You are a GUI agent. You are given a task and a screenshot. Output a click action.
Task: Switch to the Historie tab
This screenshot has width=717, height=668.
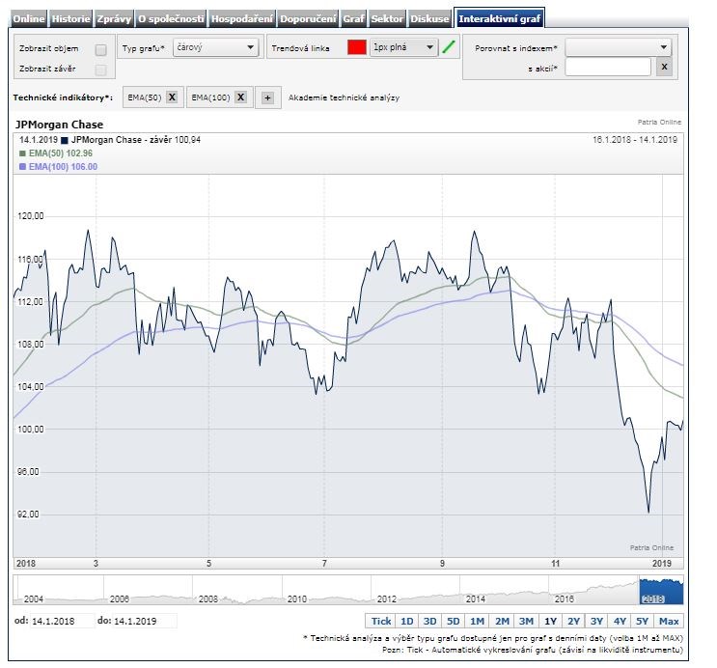point(71,18)
